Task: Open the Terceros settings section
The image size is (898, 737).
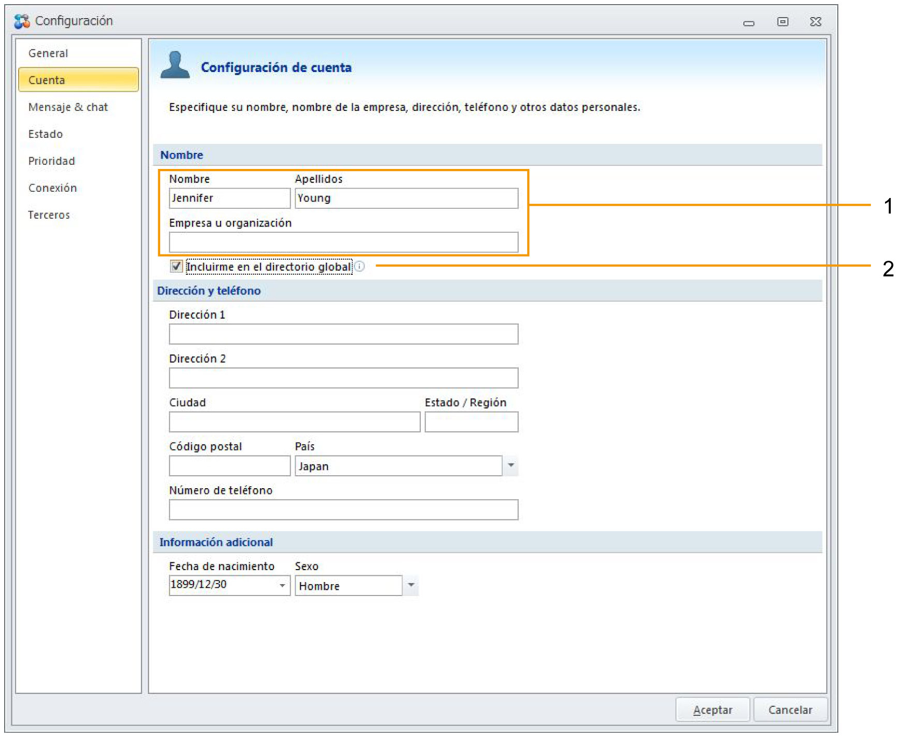Action: point(78,215)
